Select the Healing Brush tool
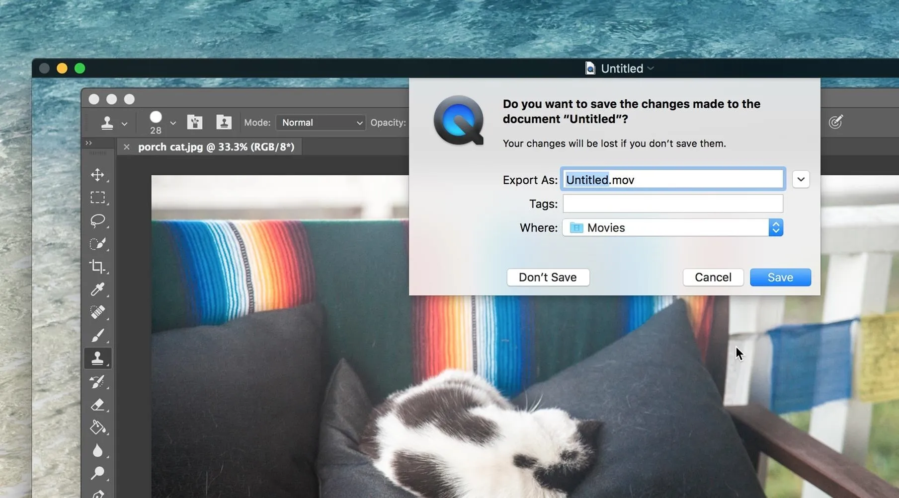 click(97, 312)
